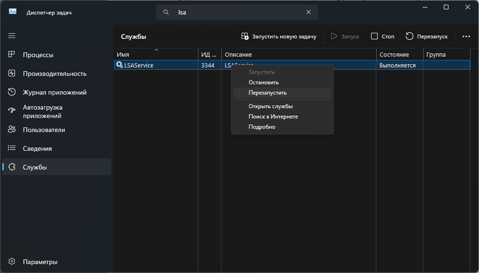This screenshot has width=479, height=273.
Task: Choose Поиск в Интернете menu item
Action: click(x=282, y=117)
